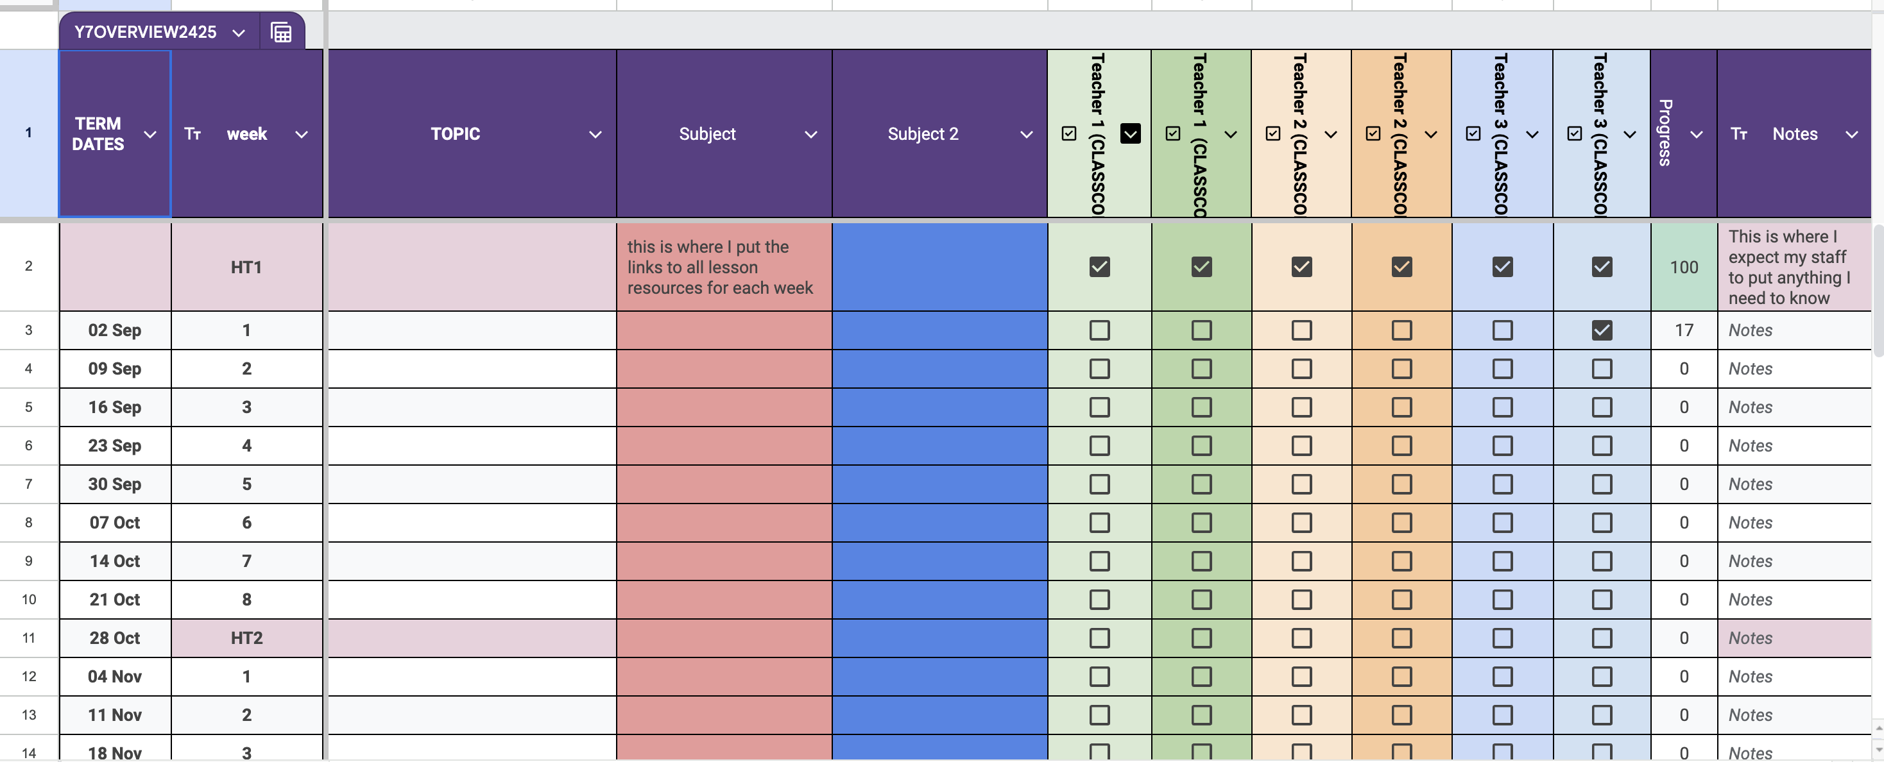1884x762 pixels.
Task: Click the table view icon beside Y7OVERVIEW2425
Action: 282,31
